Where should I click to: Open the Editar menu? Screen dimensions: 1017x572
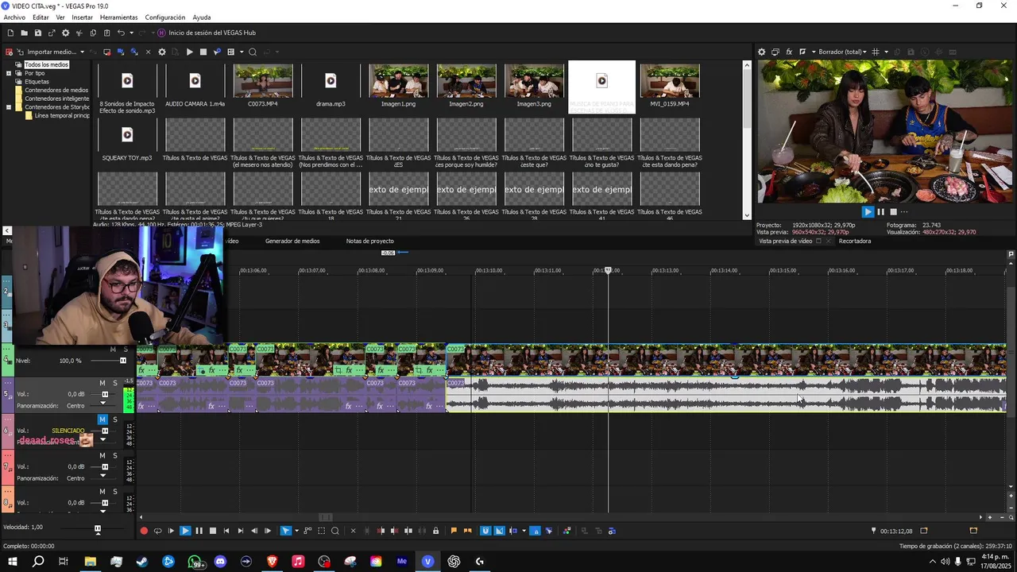tap(41, 17)
